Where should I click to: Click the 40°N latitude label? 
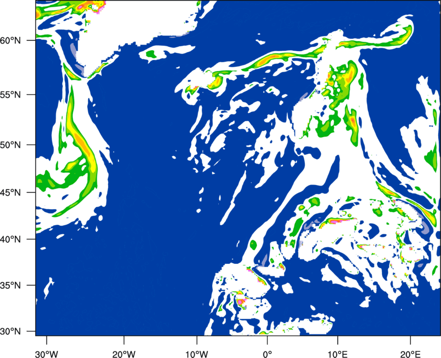point(10,240)
